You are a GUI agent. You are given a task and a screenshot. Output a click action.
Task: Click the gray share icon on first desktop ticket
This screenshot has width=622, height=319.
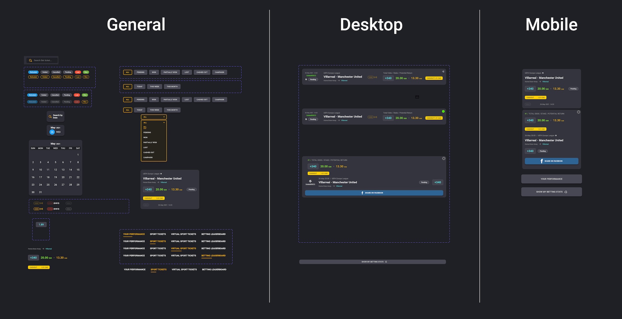click(443, 72)
